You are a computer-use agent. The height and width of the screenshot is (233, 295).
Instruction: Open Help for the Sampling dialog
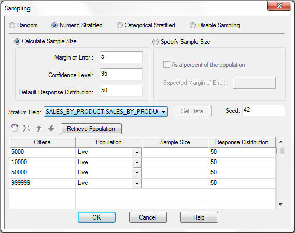click(x=199, y=217)
